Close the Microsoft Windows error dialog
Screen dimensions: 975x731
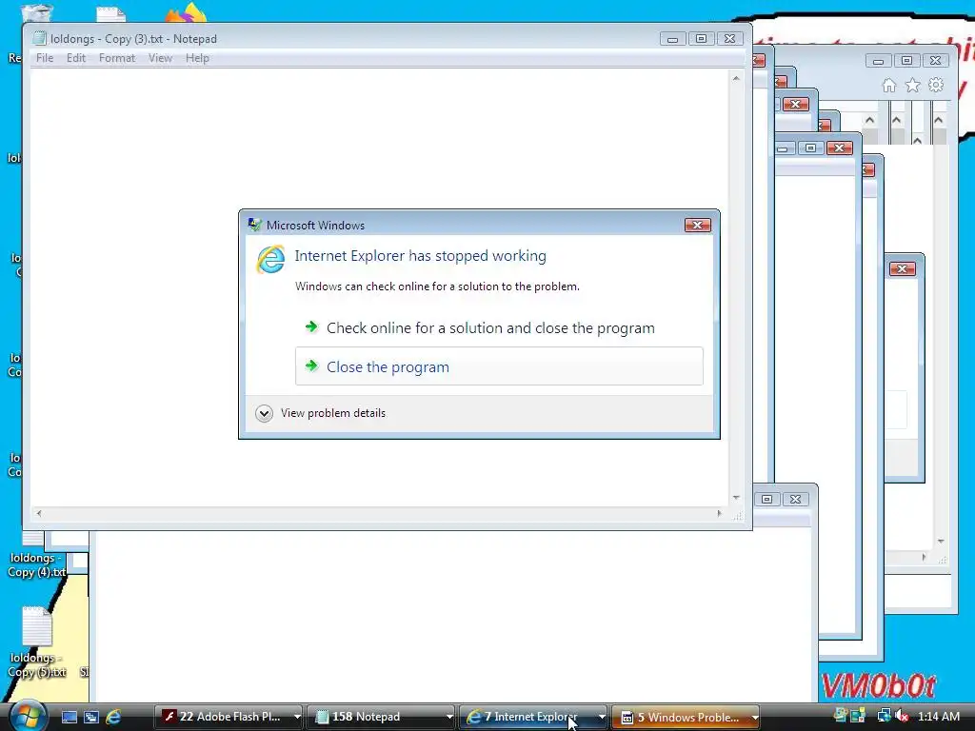pos(697,225)
